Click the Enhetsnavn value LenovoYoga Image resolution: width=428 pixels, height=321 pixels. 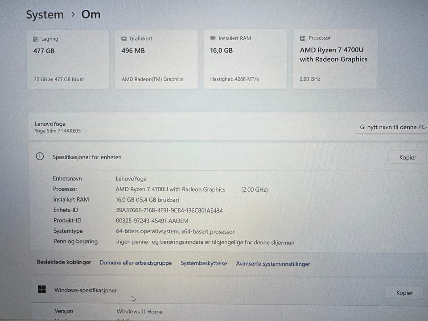tap(131, 179)
